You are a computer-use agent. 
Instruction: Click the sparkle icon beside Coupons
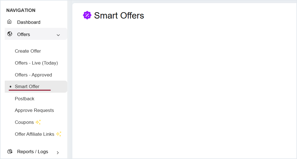click(38, 122)
